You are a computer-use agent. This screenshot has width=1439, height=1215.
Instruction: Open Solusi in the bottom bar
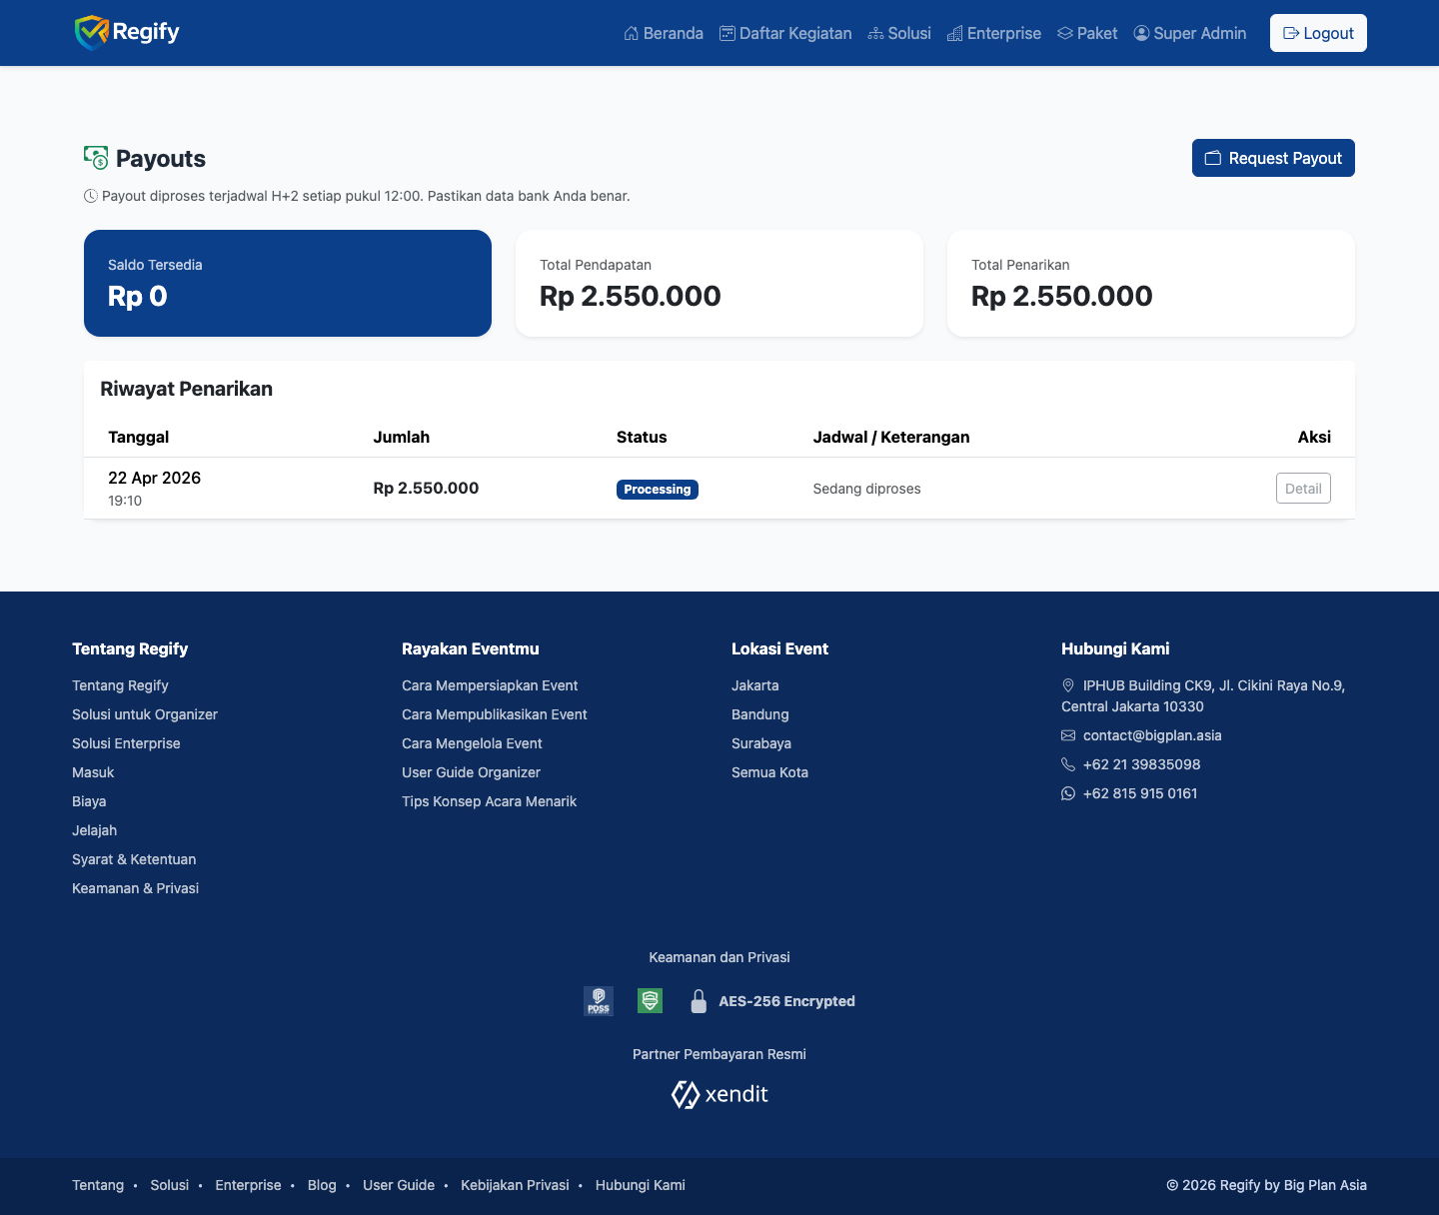pyautogui.click(x=169, y=1185)
